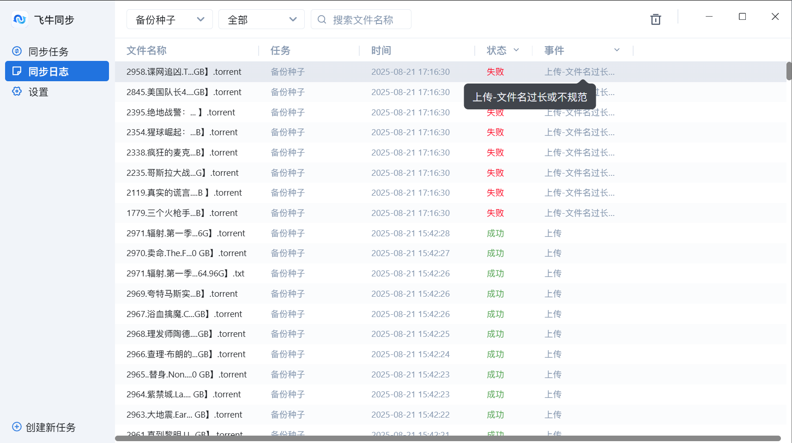Click the 15:42:24 timestamp
Viewport: 792px width, 443px height.
[x=411, y=354]
